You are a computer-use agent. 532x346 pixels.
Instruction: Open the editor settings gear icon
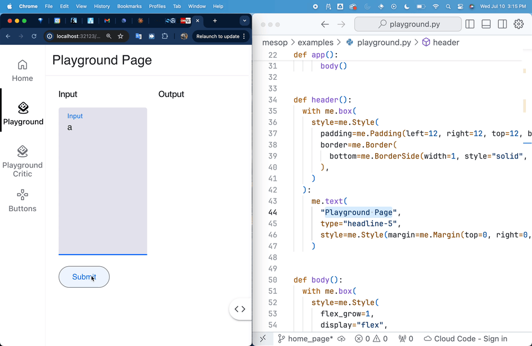click(x=518, y=24)
